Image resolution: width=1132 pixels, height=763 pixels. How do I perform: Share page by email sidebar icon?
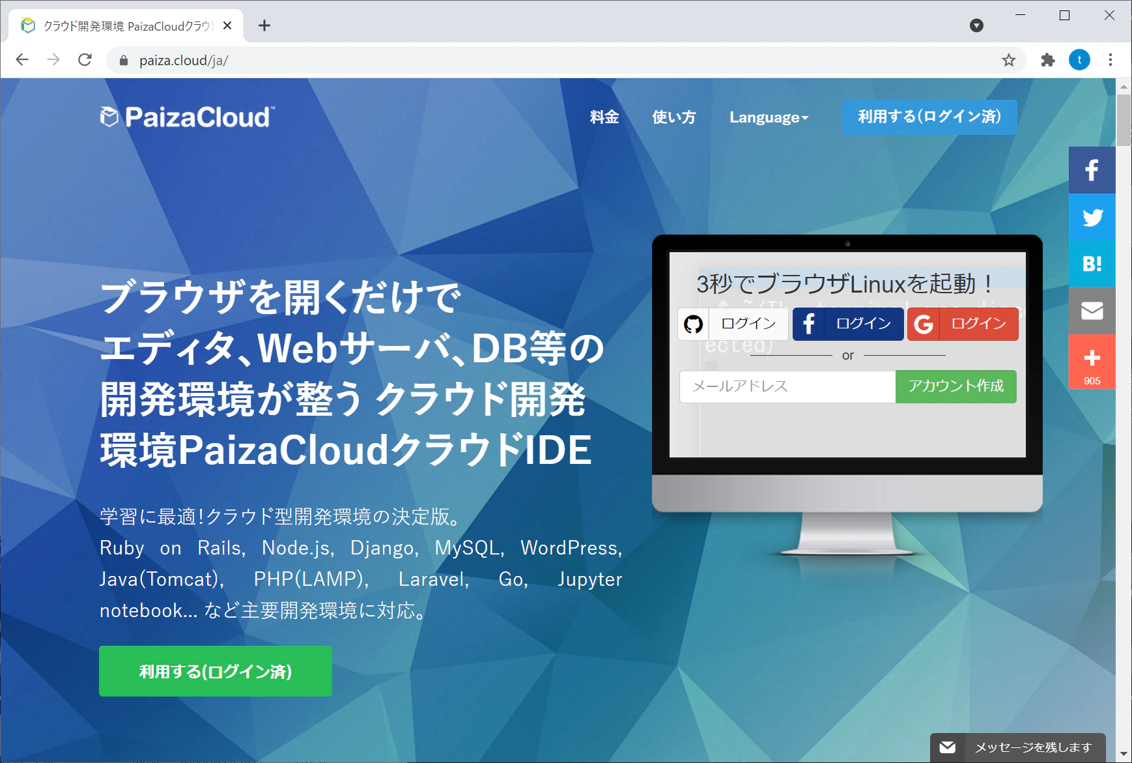(x=1092, y=311)
